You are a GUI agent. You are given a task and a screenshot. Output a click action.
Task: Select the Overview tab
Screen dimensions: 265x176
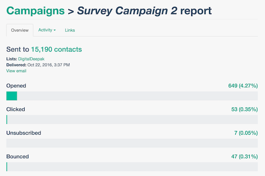pyautogui.click(x=20, y=30)
